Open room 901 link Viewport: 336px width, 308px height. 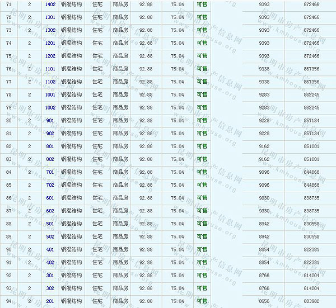tap(50, 120)
